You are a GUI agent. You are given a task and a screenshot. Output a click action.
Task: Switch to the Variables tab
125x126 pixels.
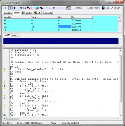click(8, 13)
